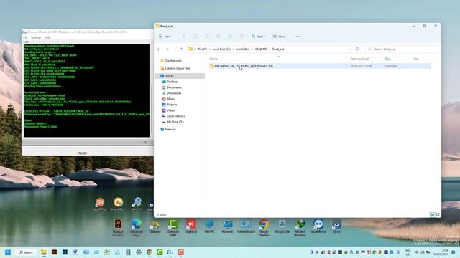
Task: Click the taskbar Search box
Action: pos(26,252)
